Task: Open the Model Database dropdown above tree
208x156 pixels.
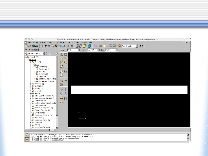Action: pyautogui.click(x=35, y=53)
